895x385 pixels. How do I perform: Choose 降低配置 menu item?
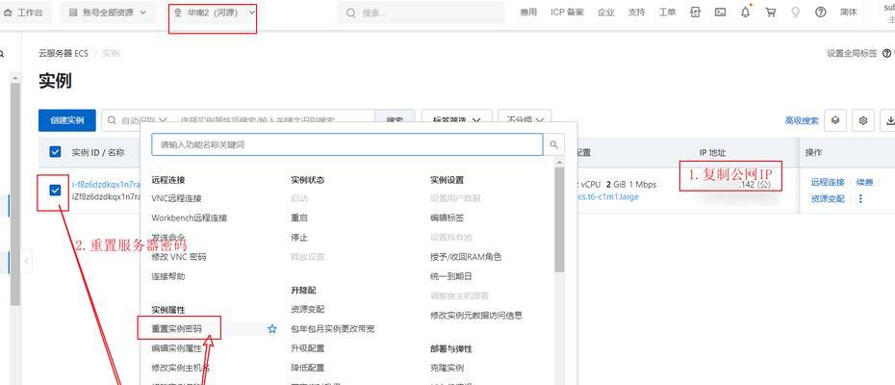[x=307, y=368]
